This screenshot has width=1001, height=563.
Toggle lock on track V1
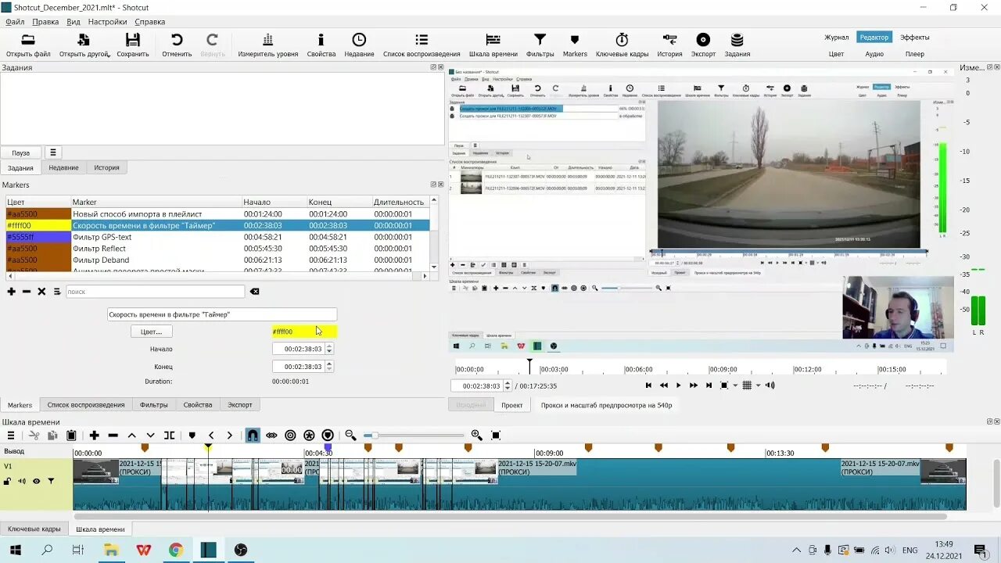[x=7, y=481]
